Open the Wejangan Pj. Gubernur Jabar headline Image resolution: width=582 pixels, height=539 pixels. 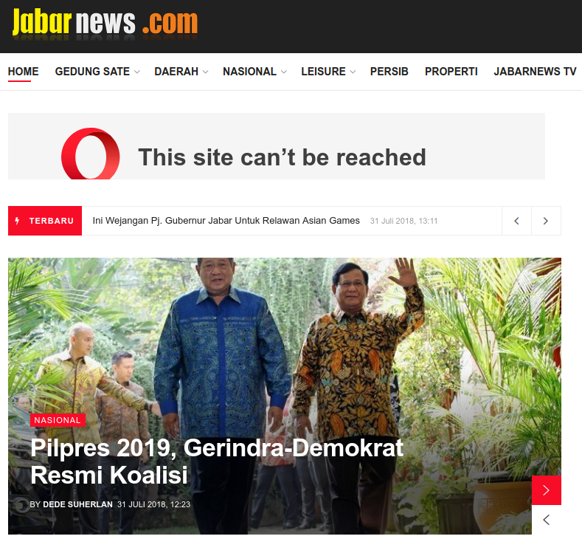coord(226,221)
